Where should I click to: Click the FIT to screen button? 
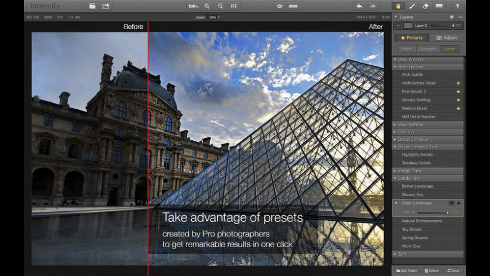pos(234,6)
